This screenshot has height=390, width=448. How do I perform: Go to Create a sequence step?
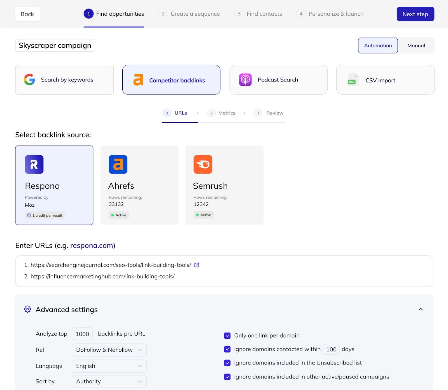tap(189, 14)
